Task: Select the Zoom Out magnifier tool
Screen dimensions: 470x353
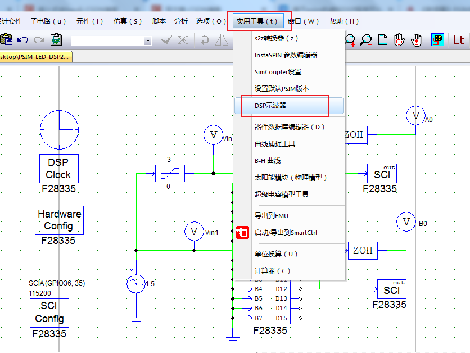Action: point(366,40)
